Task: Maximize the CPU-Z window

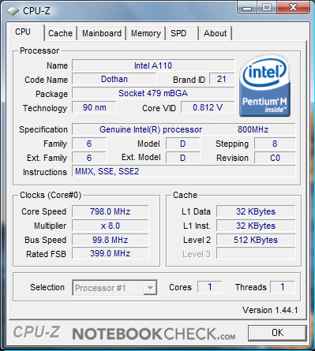Action: coord(267,8)
